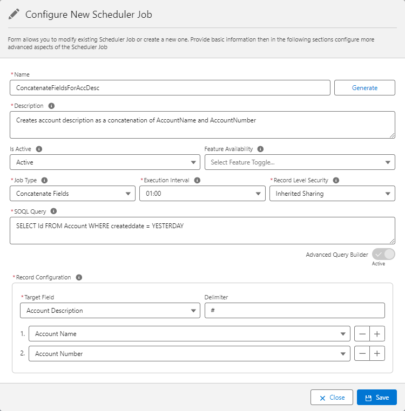Viewport: 405px width, 411px height.
Task: Open the Execution Interval dropdown
Action: 202,194
